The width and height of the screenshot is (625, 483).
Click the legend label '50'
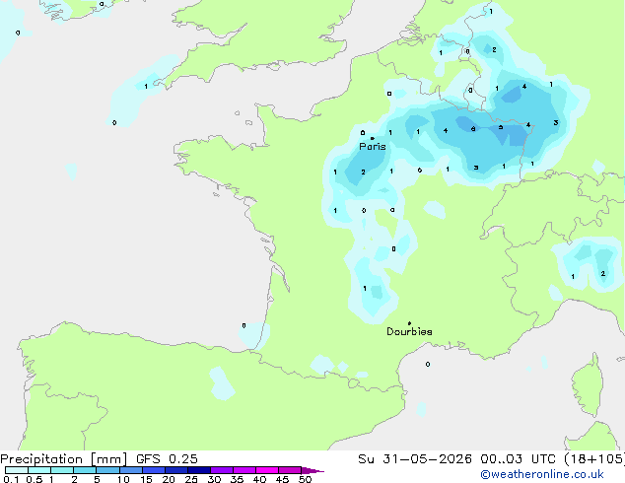305,479
